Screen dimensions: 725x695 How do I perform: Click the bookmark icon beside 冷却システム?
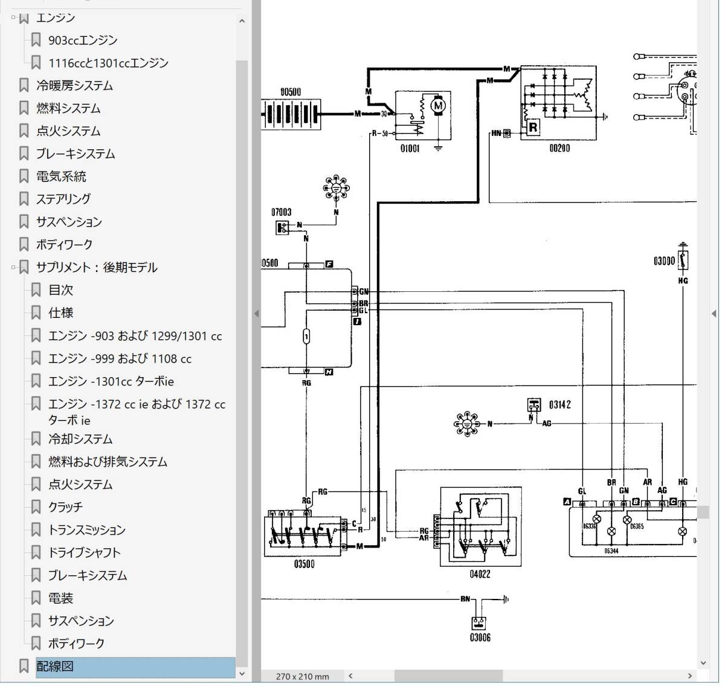click(36, 439)
